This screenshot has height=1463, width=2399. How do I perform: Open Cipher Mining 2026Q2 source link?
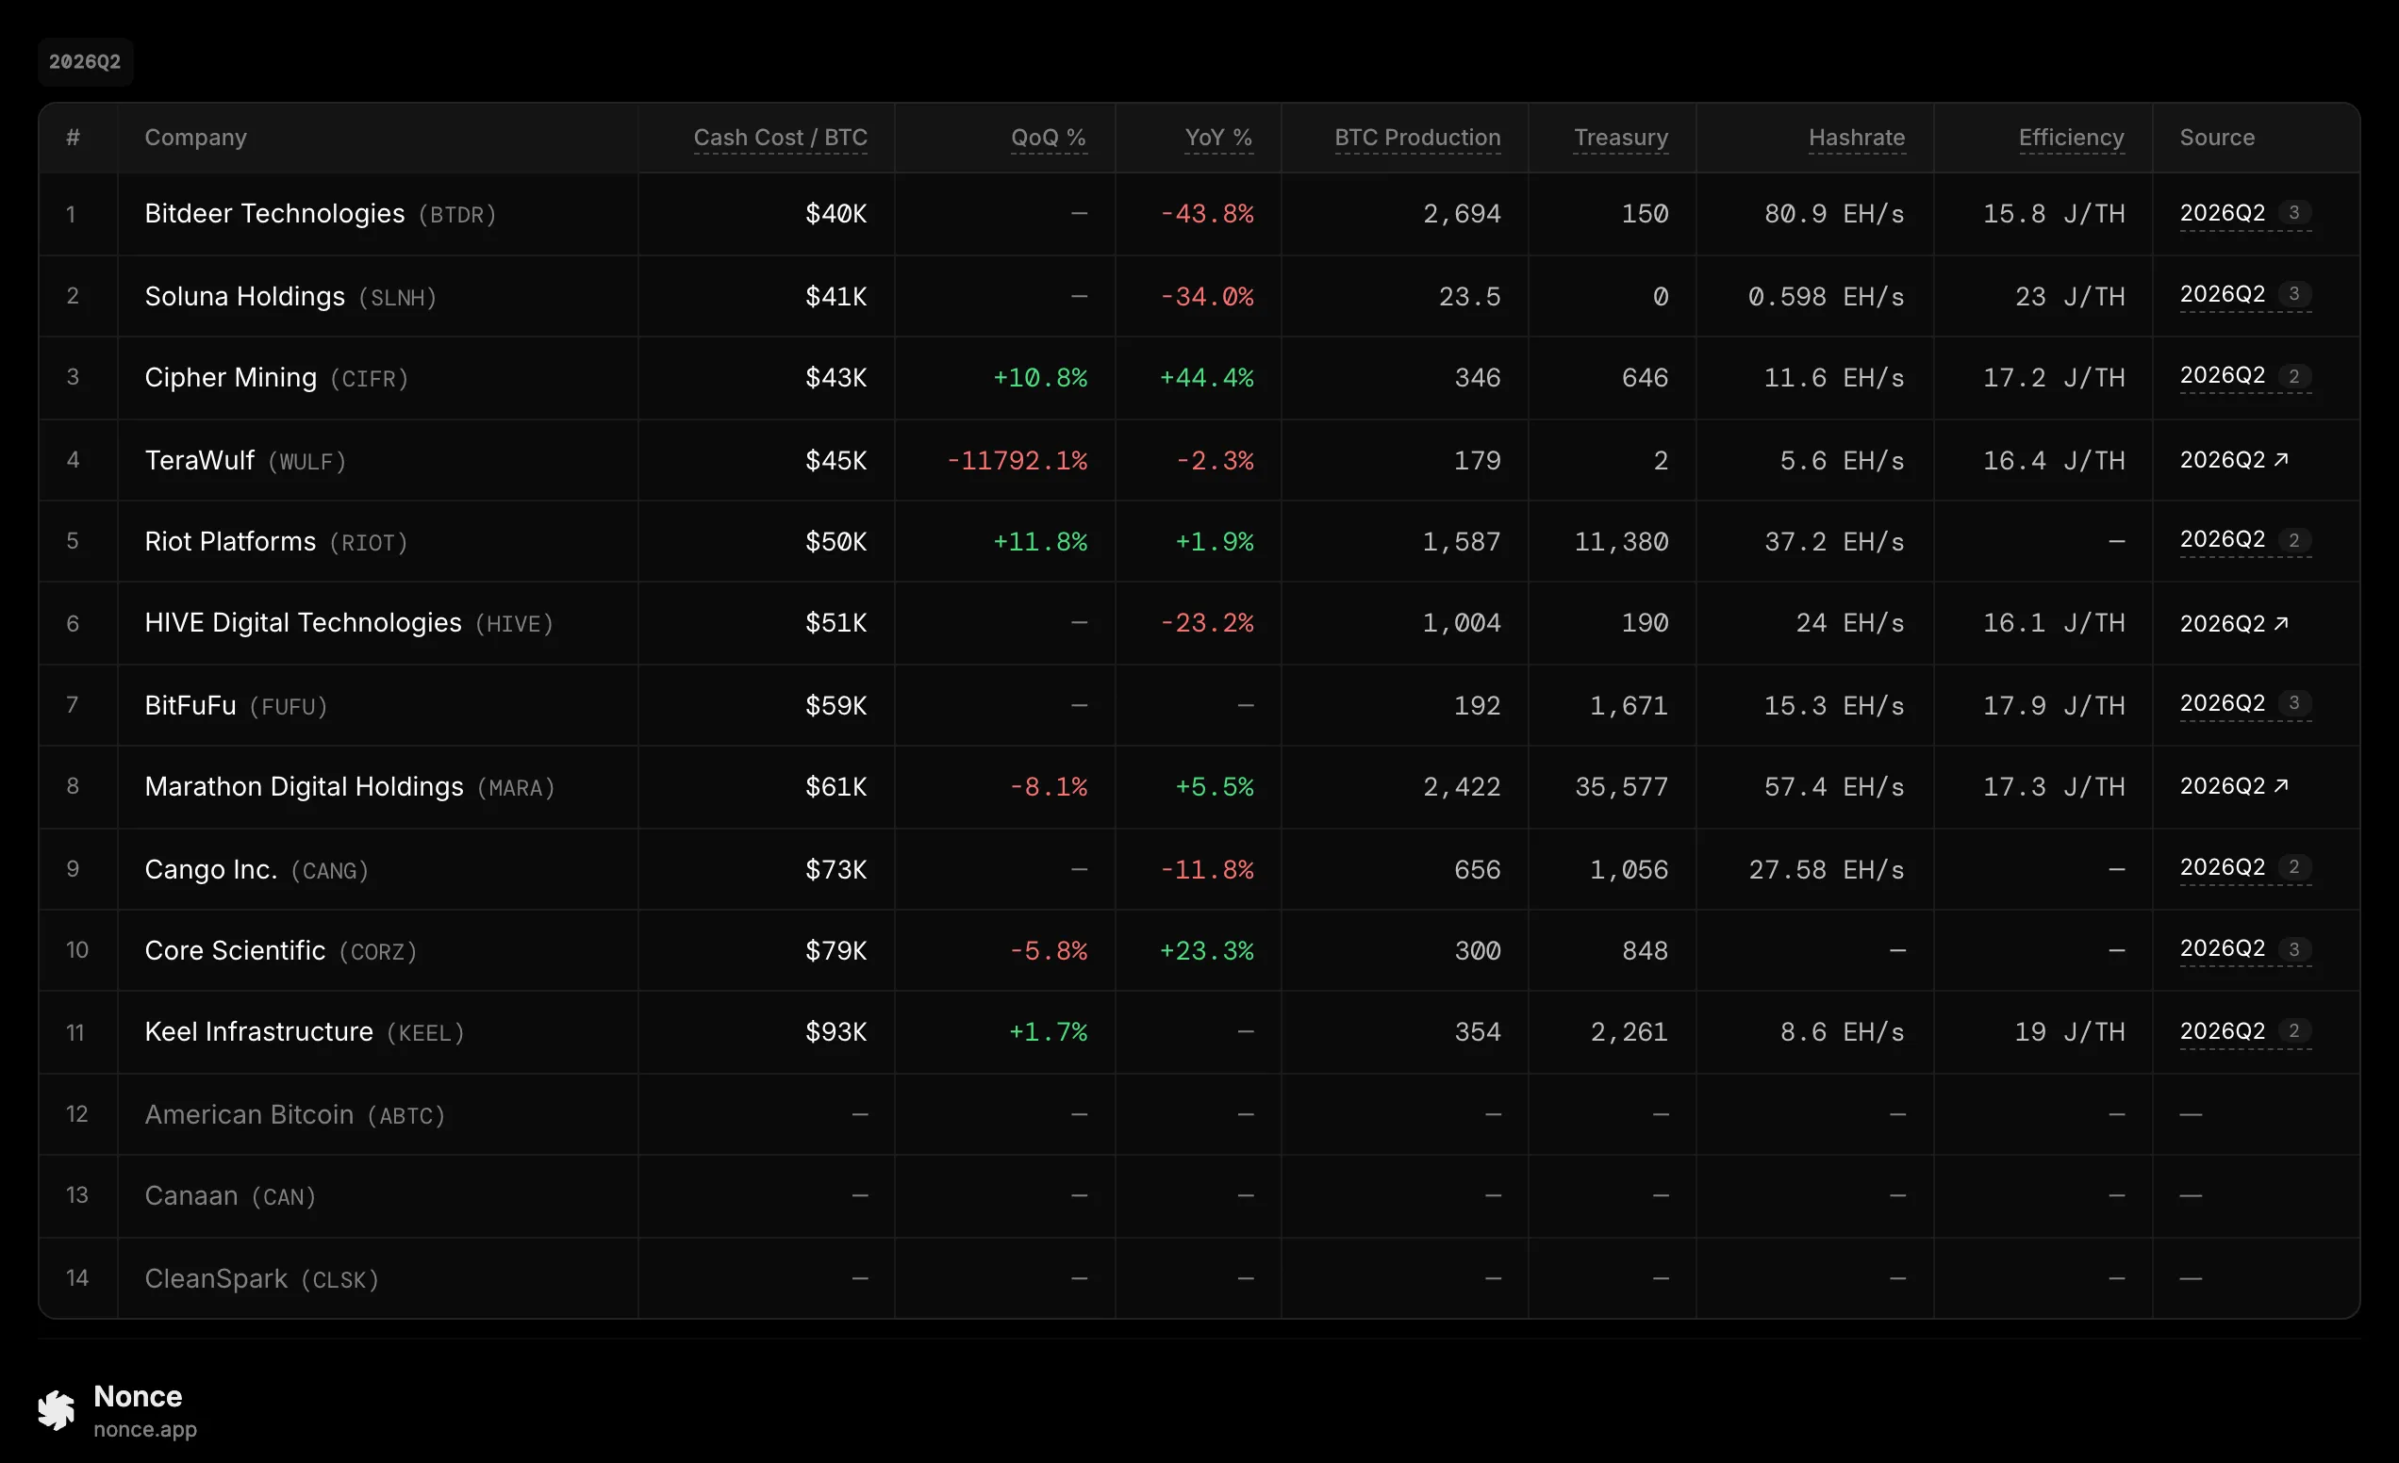tap(2223, 377)
